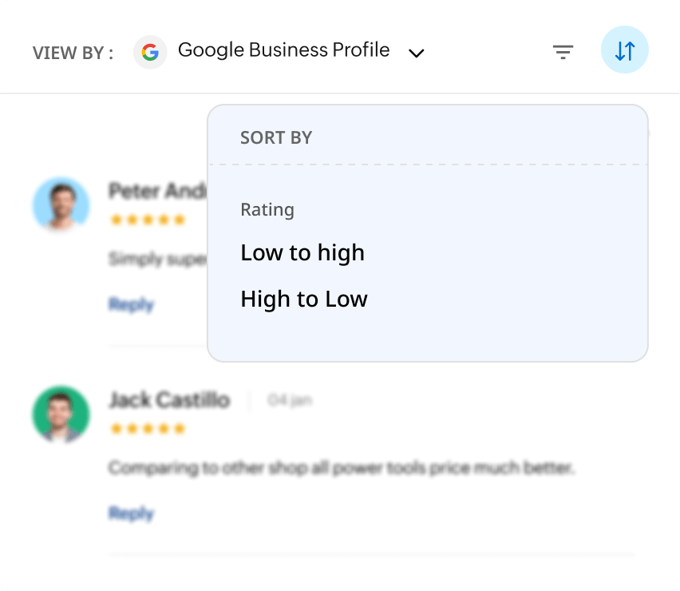The image size is (680, 591).
Task: Click Peter's profile avatar
Action: coord(61,204)
